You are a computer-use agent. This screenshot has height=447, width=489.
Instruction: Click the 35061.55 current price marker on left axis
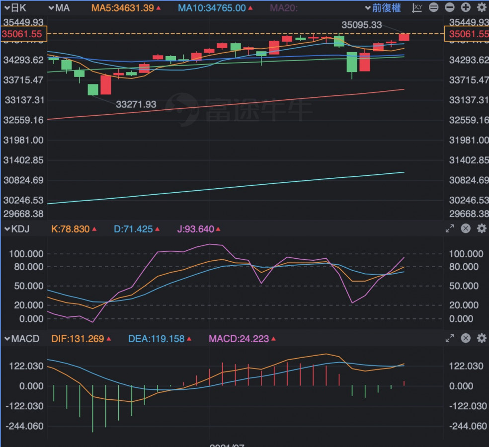(23, 34)
